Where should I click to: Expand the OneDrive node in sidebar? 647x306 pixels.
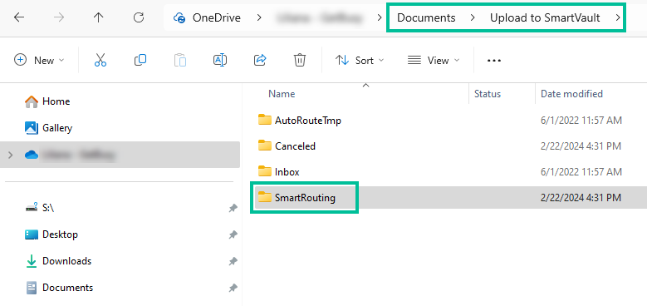click(x=10, y=155)
